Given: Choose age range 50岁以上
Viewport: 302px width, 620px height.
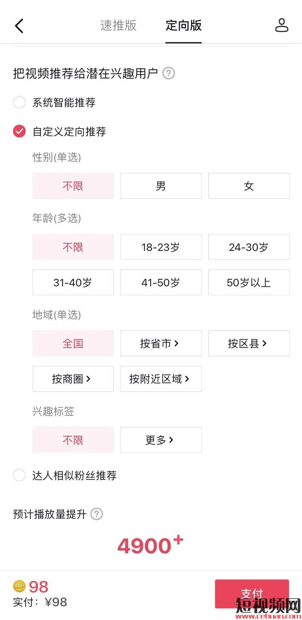Looking at the screenshot, I should pyautogui.click(x=249, y=282).
